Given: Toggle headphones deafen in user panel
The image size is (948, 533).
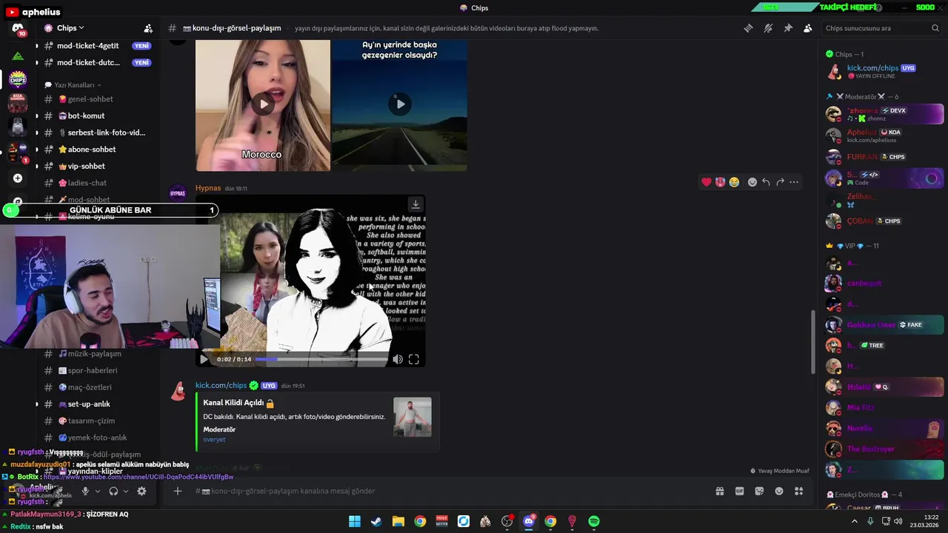Looking at the screenshot, I should (x=113, y=491).
